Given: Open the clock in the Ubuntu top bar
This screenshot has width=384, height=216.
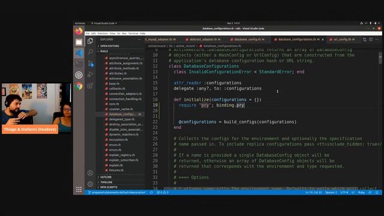Looking at the screenshot, I should (233, 23).
